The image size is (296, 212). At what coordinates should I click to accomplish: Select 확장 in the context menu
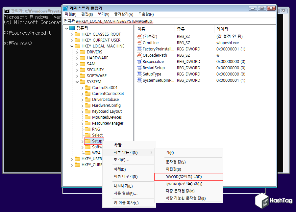tap(129, 145)
